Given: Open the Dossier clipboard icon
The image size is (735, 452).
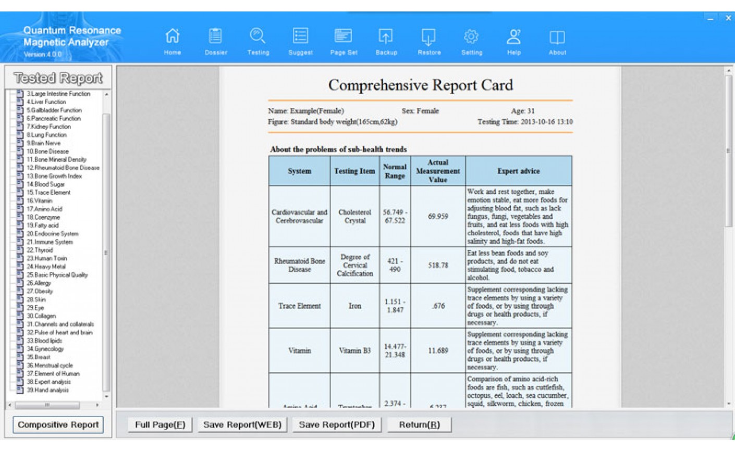Looking at the screenshot, I should click(215, 36).
